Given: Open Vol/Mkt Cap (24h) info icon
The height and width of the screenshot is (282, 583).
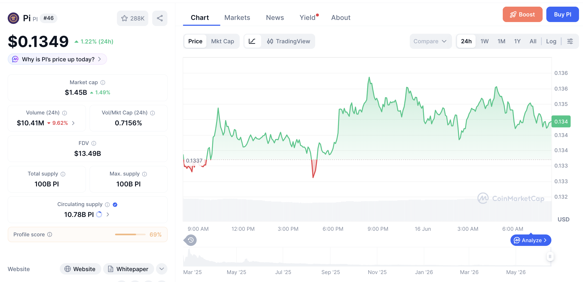Looking at the screenshot, I should tap(153, 113).
